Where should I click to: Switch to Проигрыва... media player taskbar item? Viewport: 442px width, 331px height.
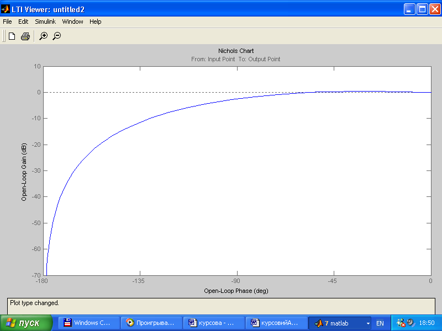point(151,323)
